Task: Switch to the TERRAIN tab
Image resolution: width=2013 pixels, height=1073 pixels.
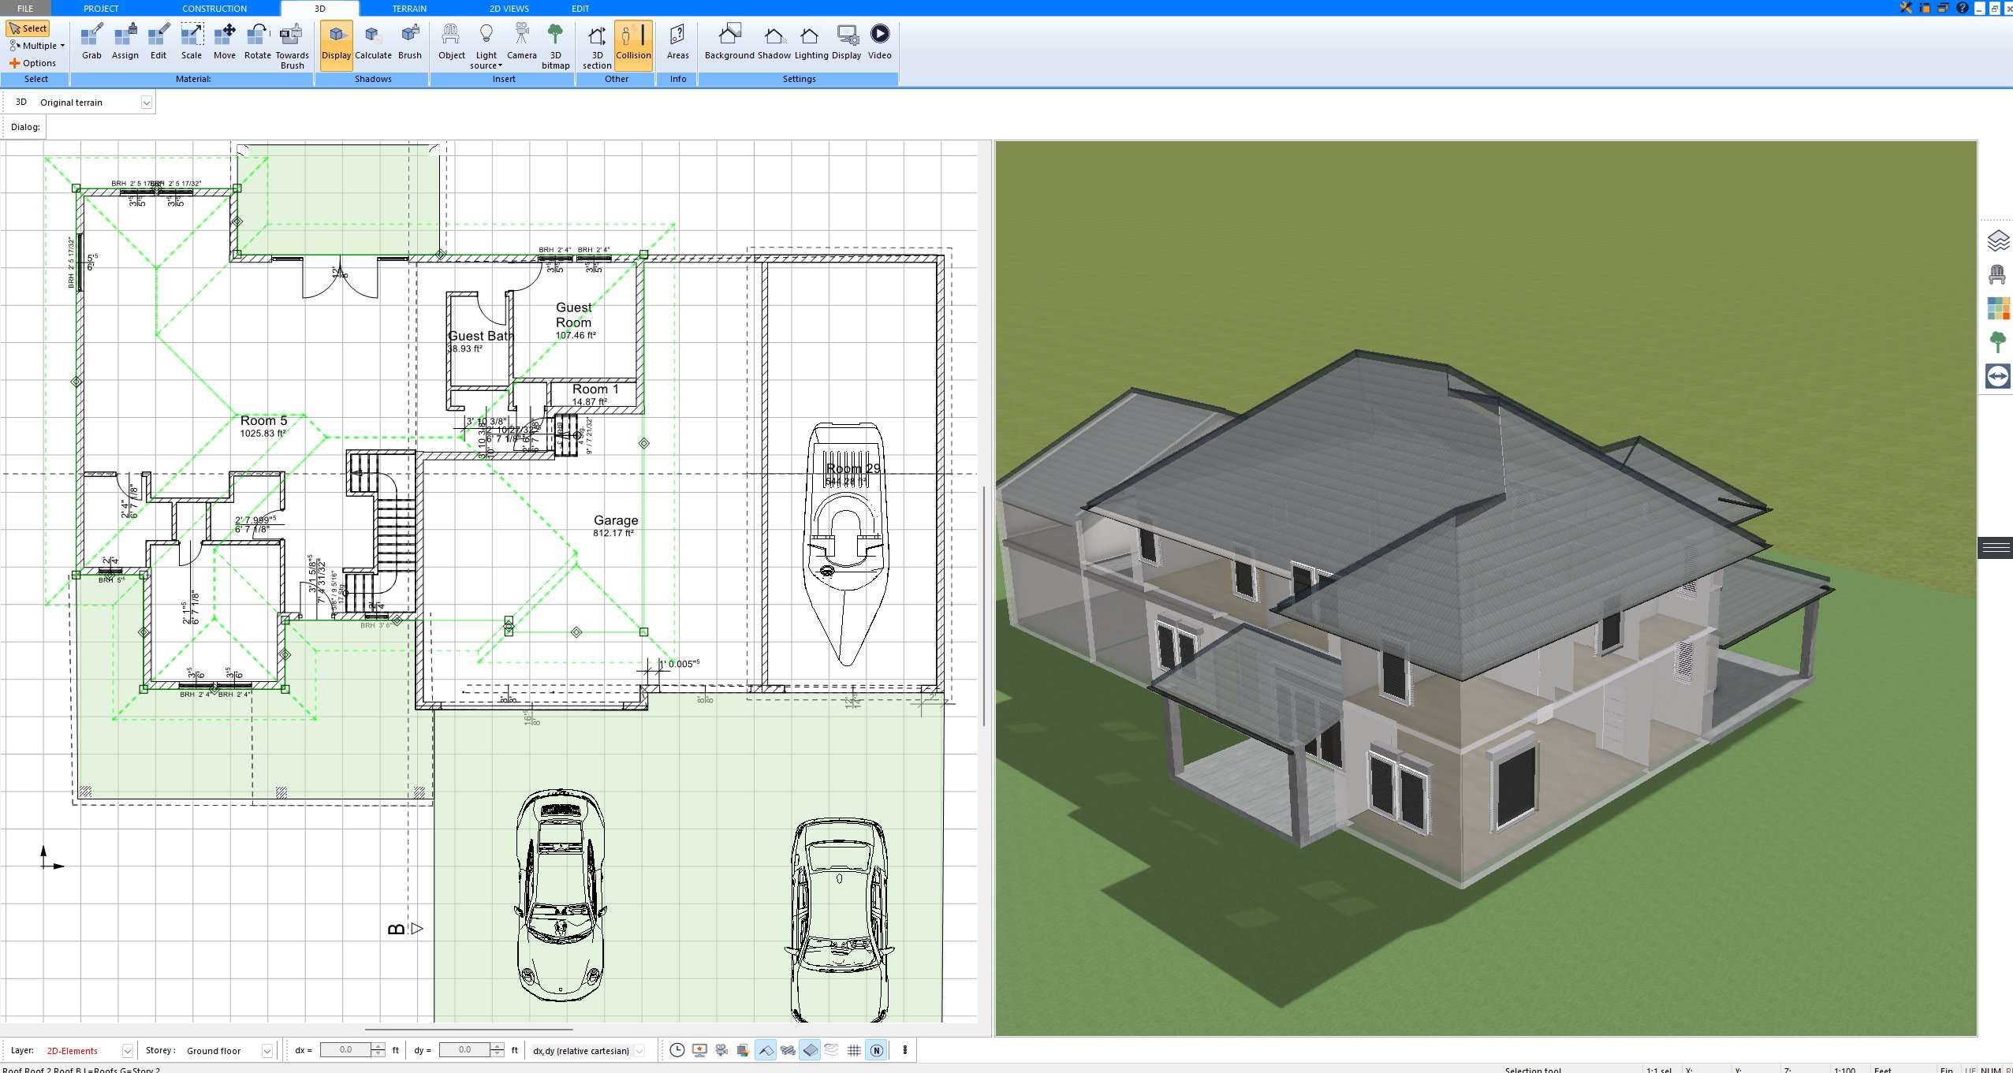Action: click(409, 8)
